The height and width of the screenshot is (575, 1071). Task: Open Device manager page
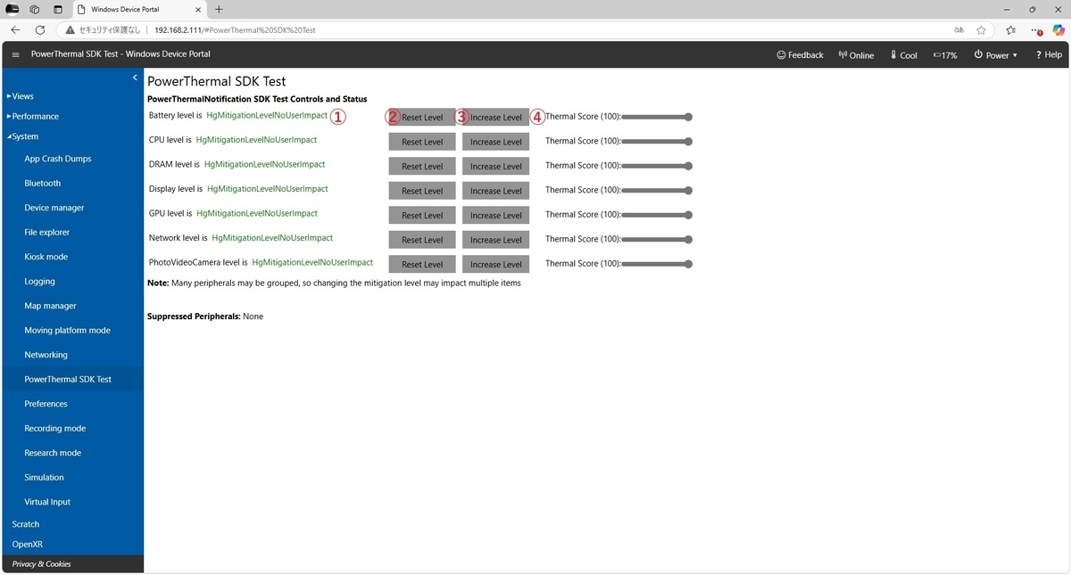tap(54, 208)
